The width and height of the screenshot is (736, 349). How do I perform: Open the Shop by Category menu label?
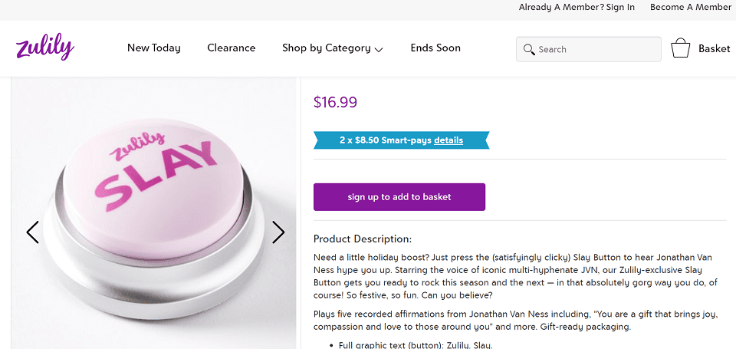(326, 48)
